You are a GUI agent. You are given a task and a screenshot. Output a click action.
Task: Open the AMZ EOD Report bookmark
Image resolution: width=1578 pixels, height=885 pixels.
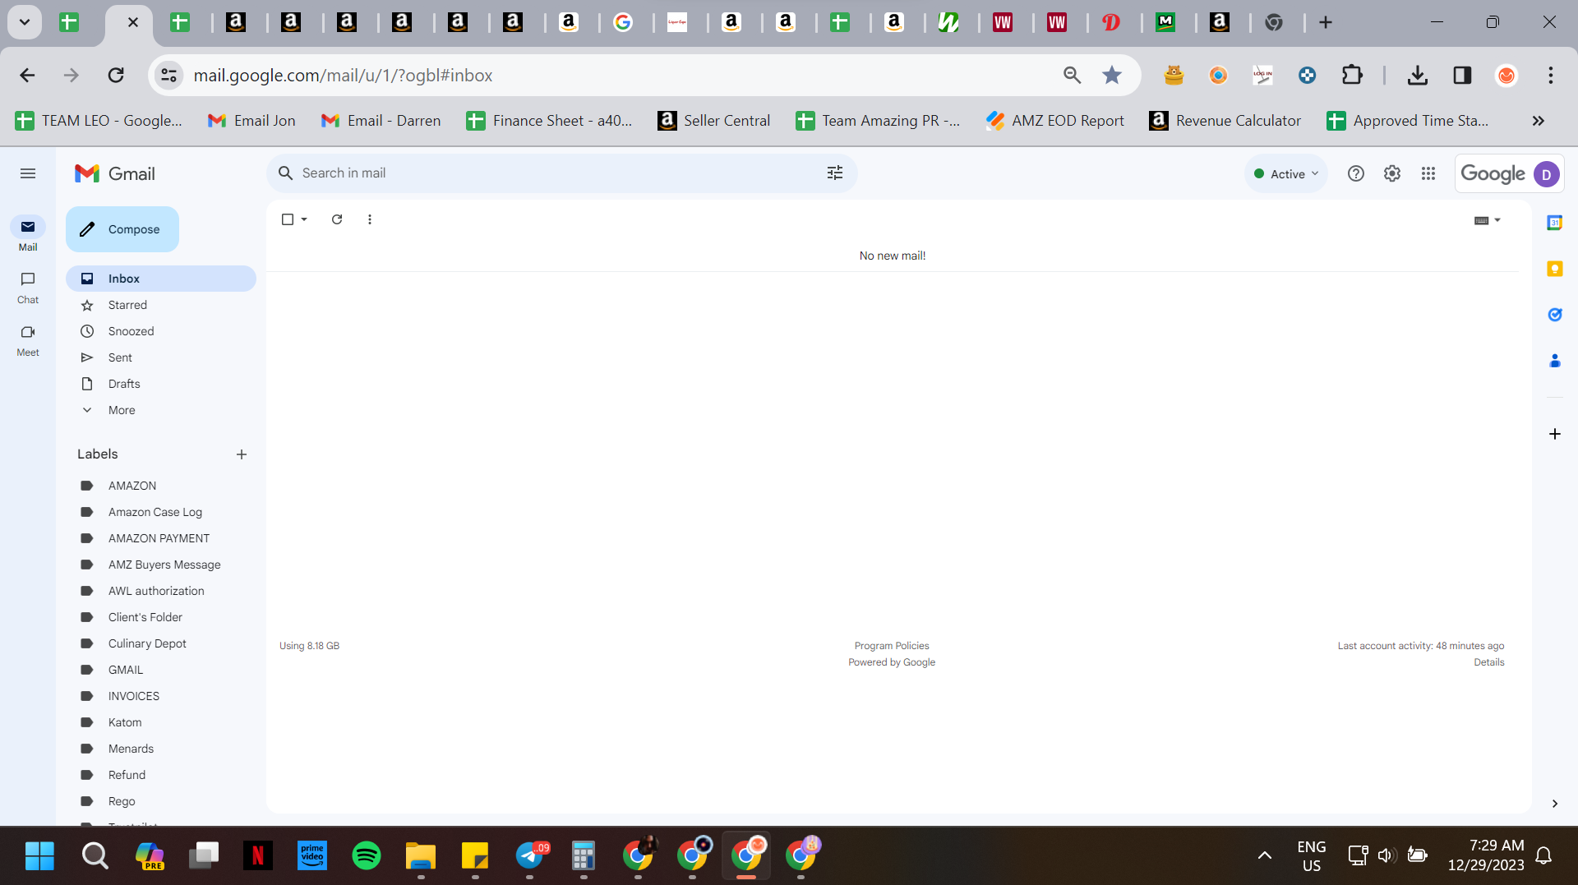coord(1055,121)
